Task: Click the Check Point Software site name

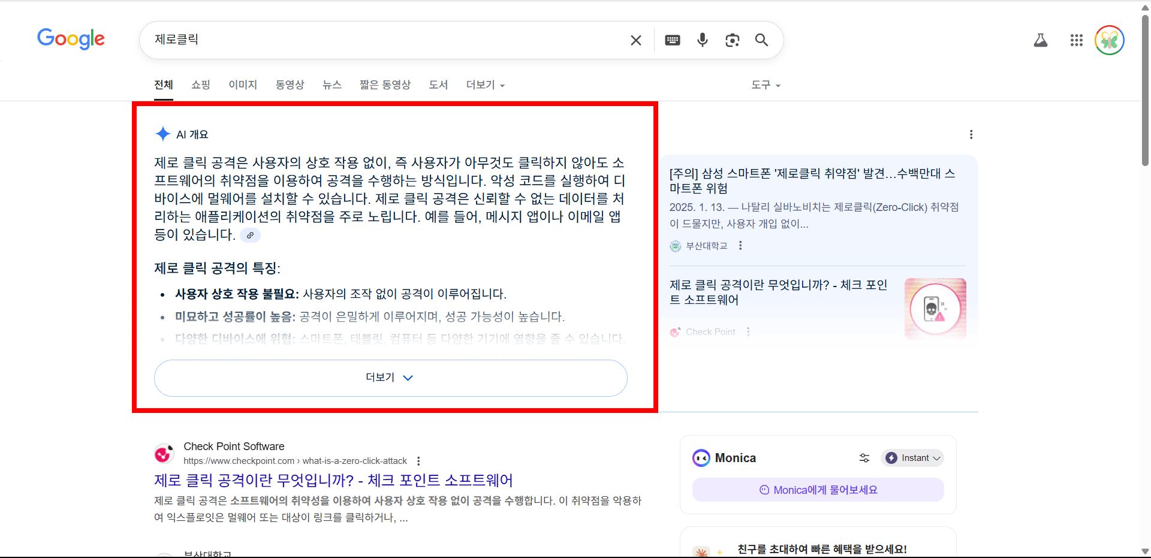Action: pyautogui.click(x=234, y=447)
